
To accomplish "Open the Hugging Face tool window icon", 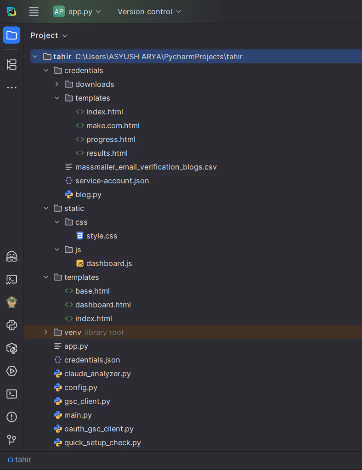I will (11, 256).
